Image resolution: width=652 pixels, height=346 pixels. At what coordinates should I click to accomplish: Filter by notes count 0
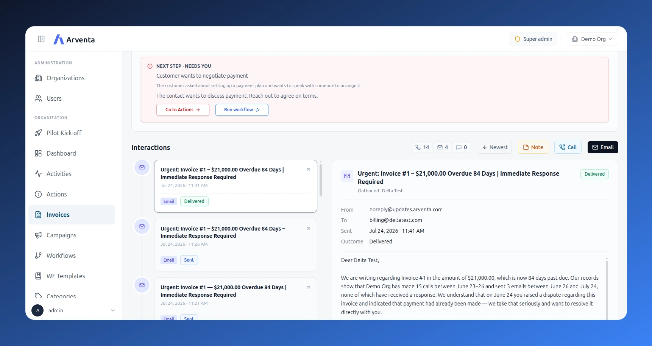click(x=462, y=147)
